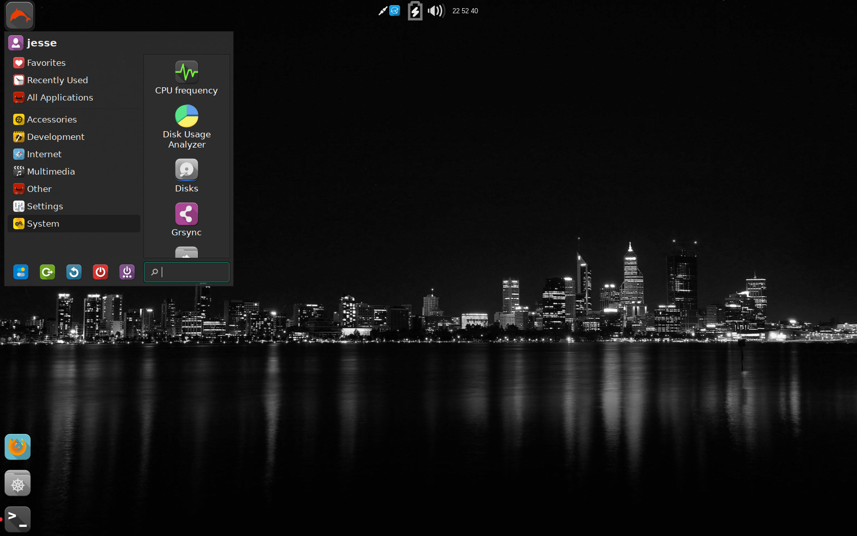Open the battery power indicator
This screenshot has height=536, width=857.
click(x=415, y=11)
